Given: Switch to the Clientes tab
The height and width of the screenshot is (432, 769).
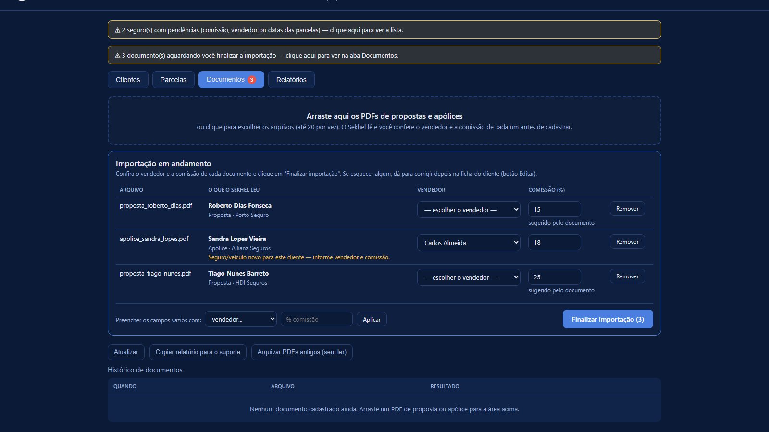Looking at the screenshot, I should click(x=128, y=80).
